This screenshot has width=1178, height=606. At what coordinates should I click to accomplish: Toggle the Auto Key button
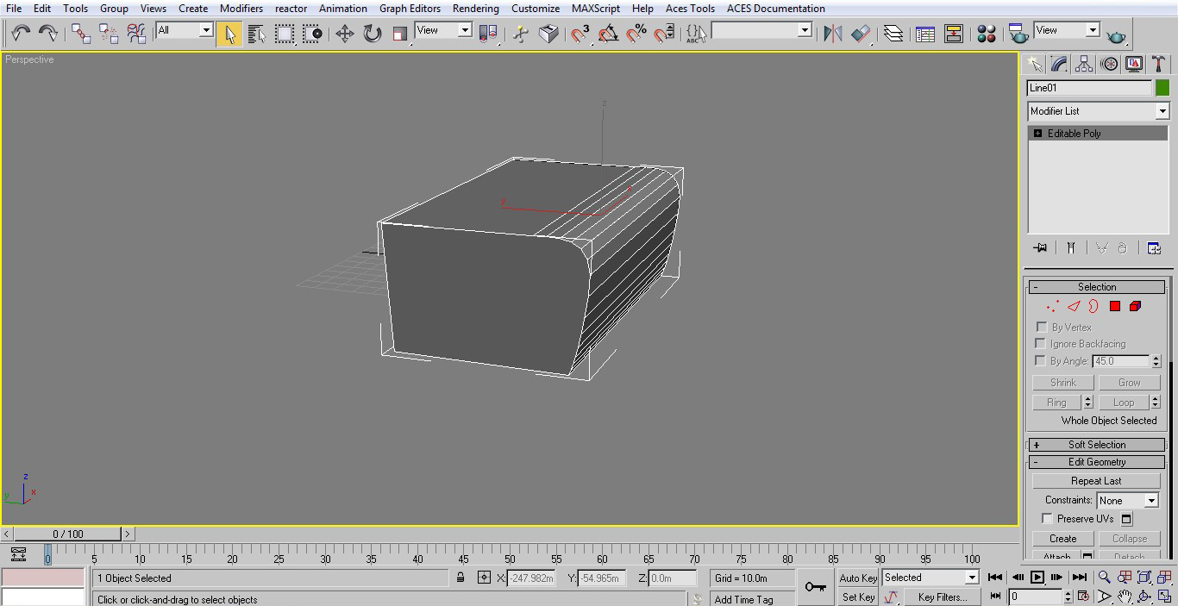pos(858,578)
